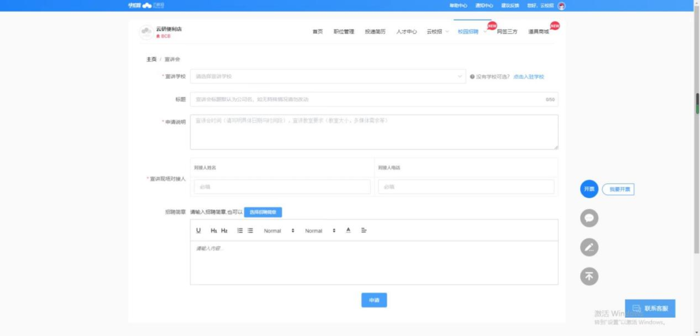
Task: Click the user avatar in top bar
Action: click(561, 6)
